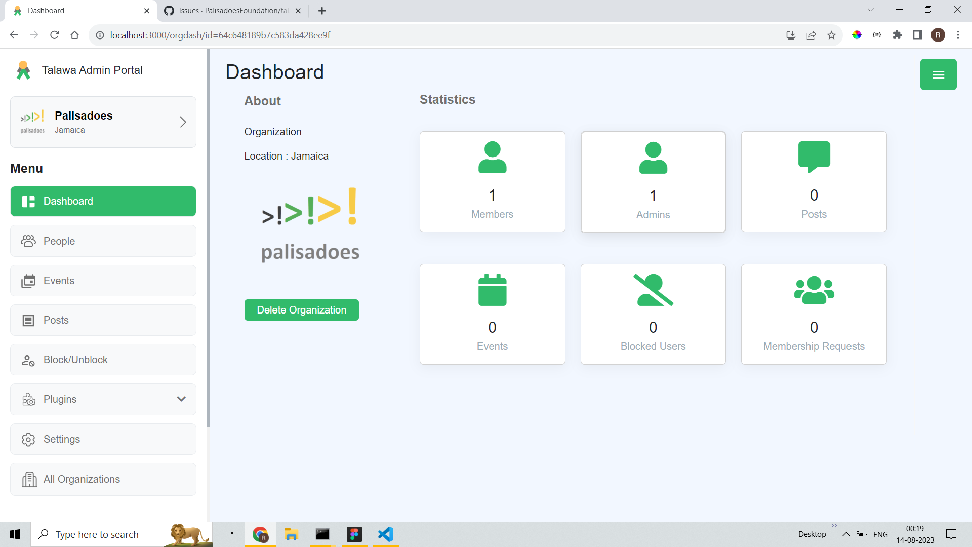The width and height of the screenshot is (972, 547).
Task: Click the battery status tray icon
Action: (862, 534)
